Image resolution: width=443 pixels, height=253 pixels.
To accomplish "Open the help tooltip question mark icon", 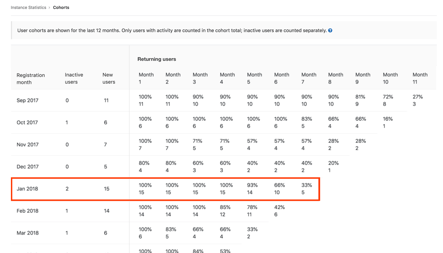I will [330, 30].
